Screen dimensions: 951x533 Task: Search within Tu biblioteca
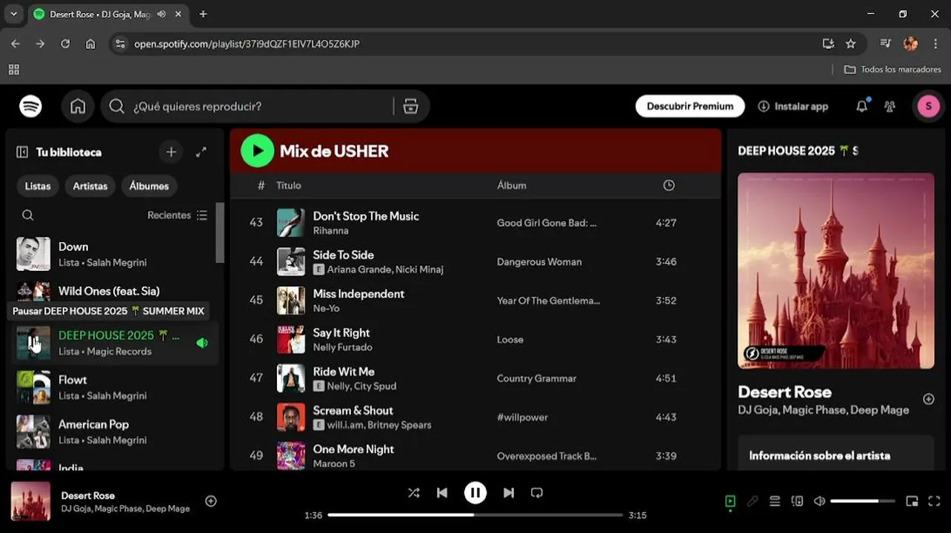27,215
